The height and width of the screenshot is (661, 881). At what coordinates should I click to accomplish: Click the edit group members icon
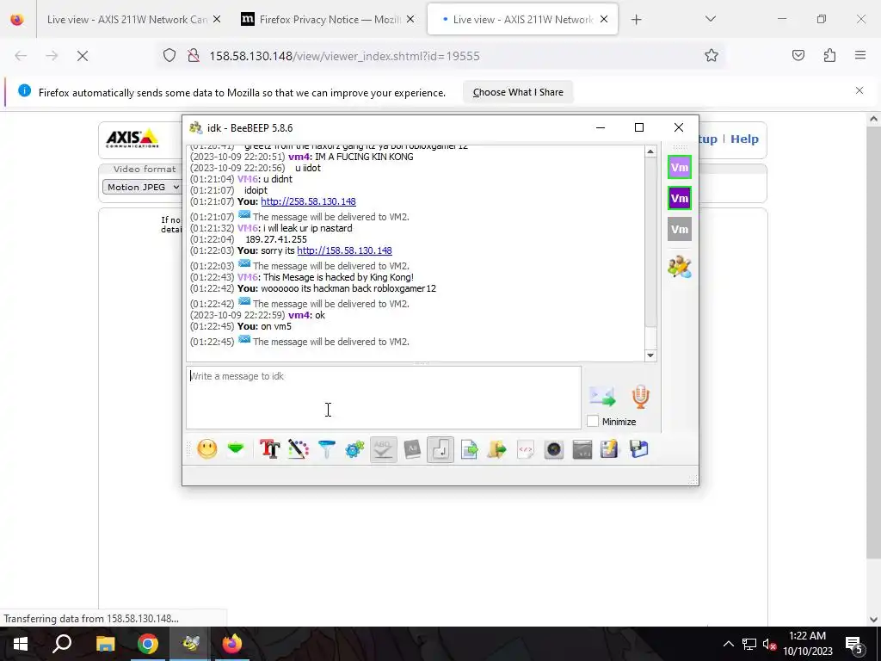pos(680,267)
